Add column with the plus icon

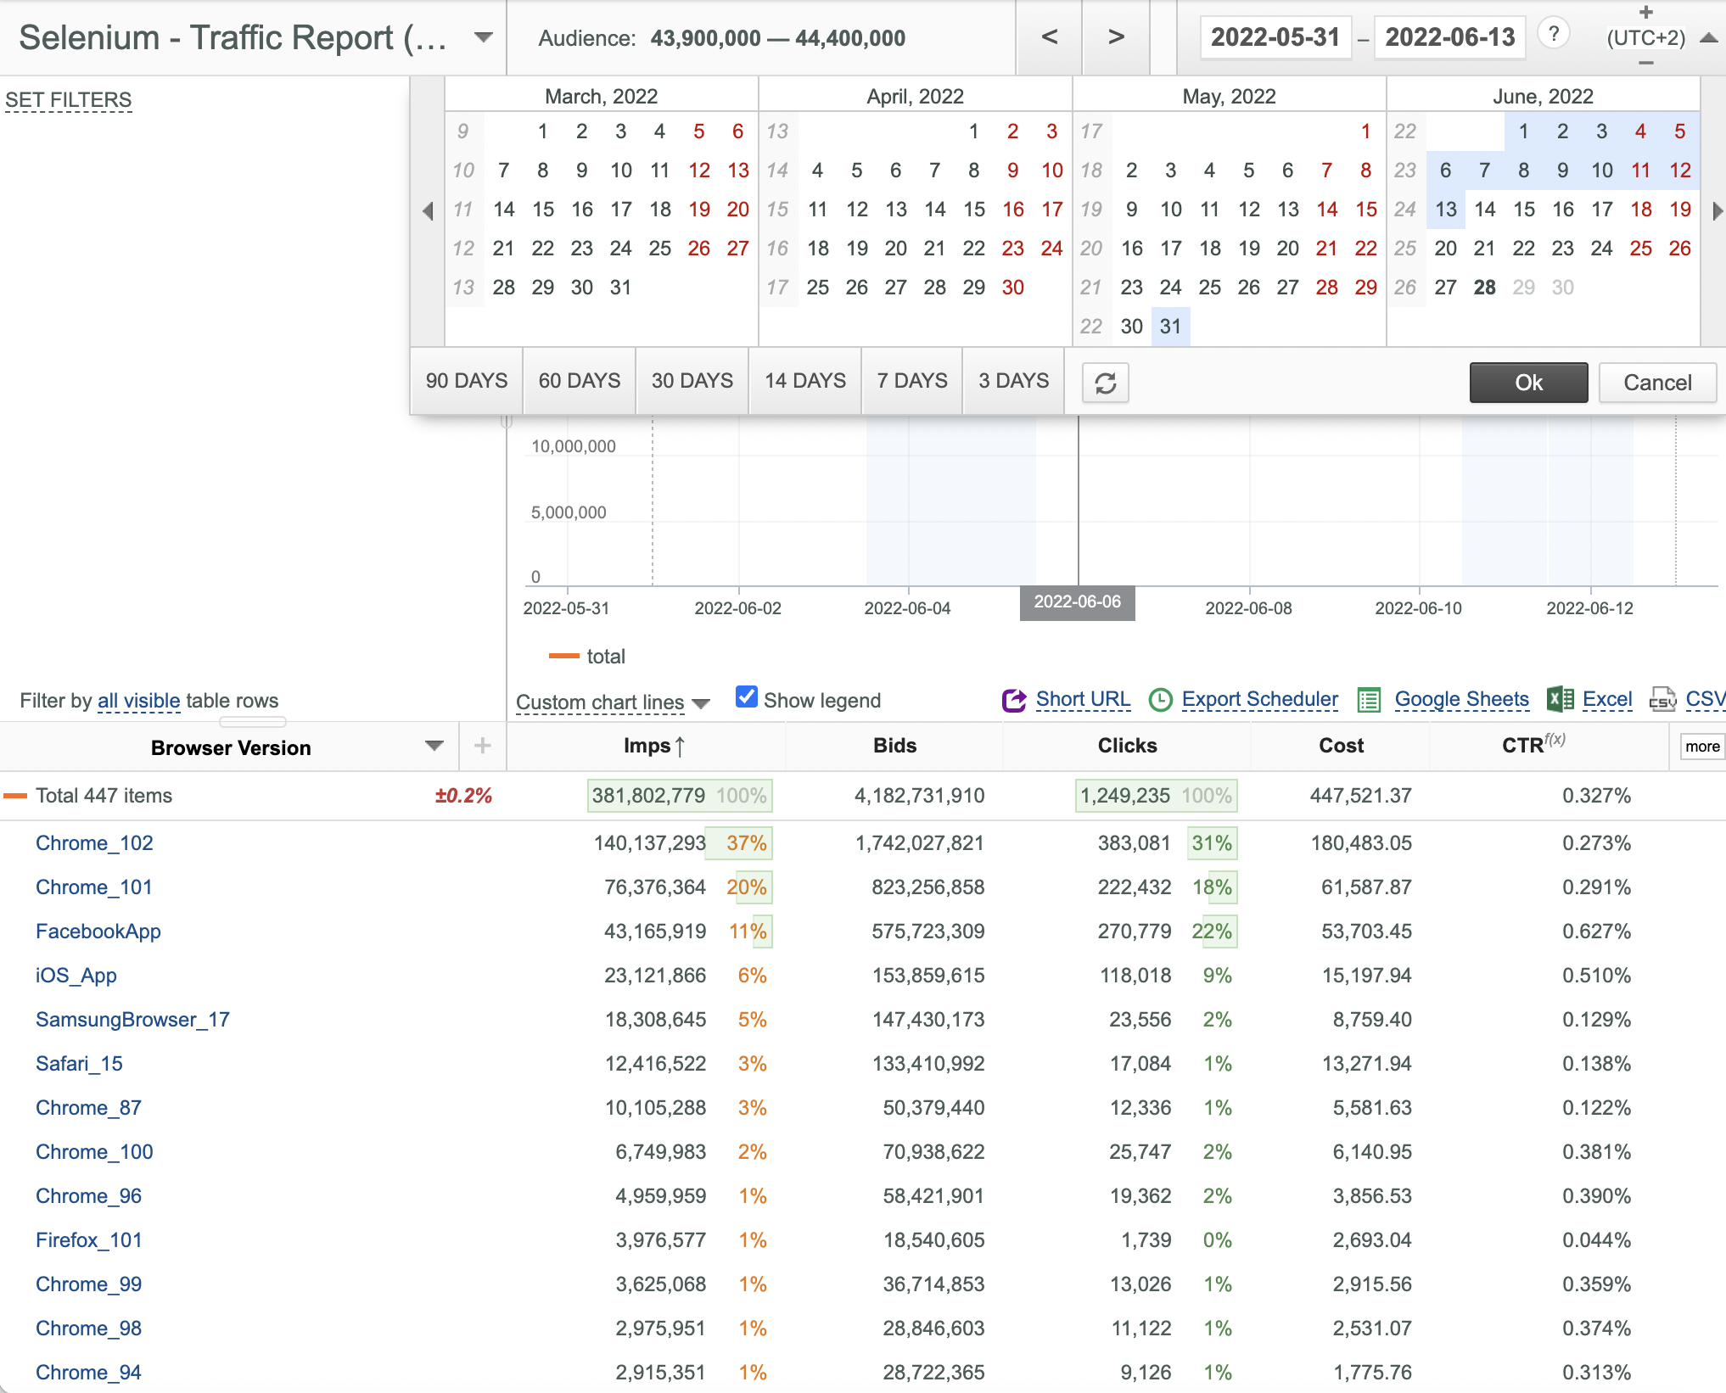[x=482, y=746]
